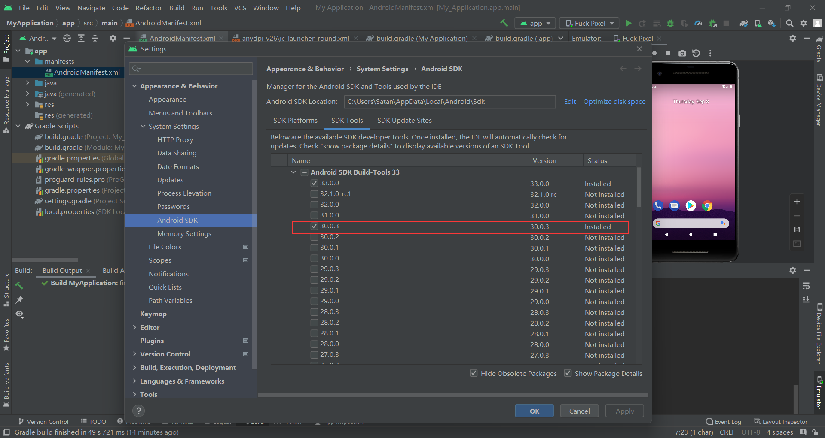Open the emulator extended controls menu
The width and height of the screenshot is (825, 438).
coord(710,53)
